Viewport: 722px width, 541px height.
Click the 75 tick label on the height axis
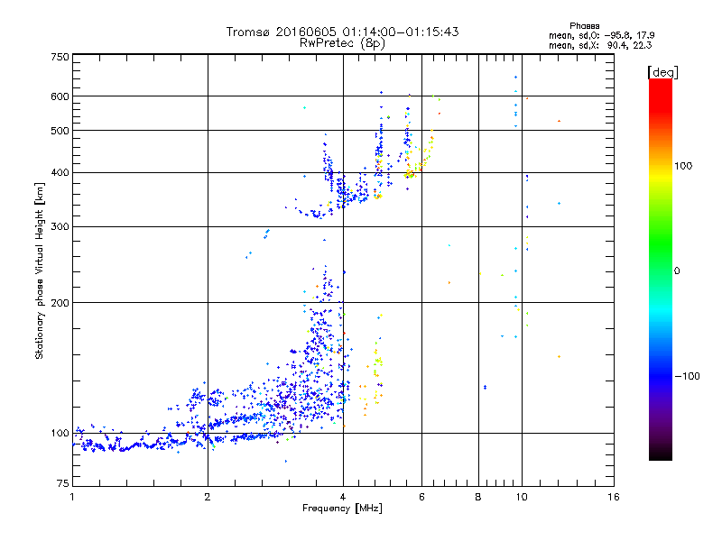click(x=61, y=485)
